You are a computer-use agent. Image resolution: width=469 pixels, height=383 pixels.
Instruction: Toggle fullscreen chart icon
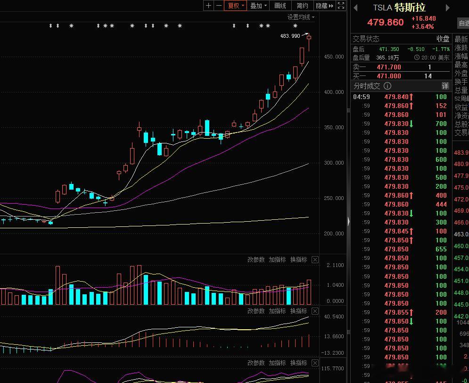pos(341,6)
